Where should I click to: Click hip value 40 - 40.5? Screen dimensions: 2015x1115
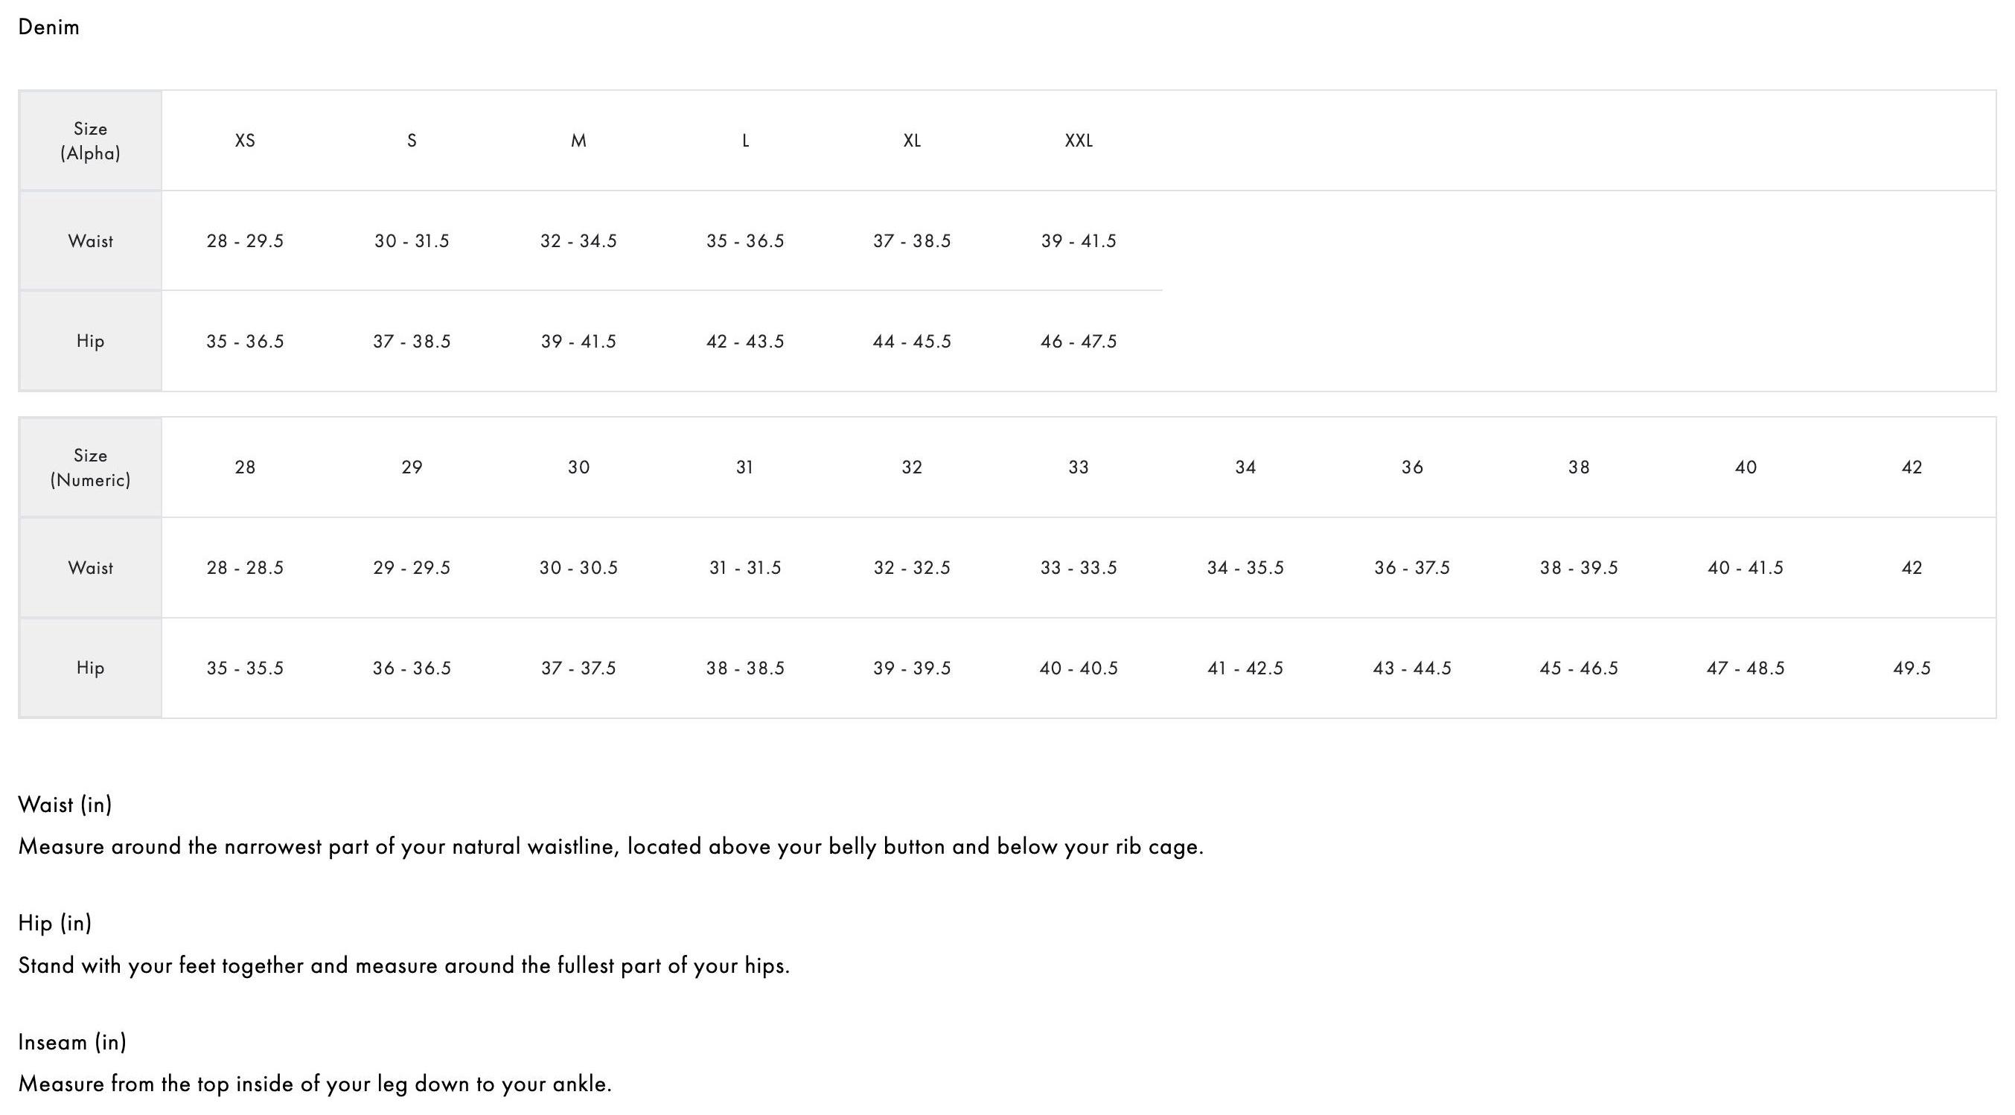pos(1079,668)
